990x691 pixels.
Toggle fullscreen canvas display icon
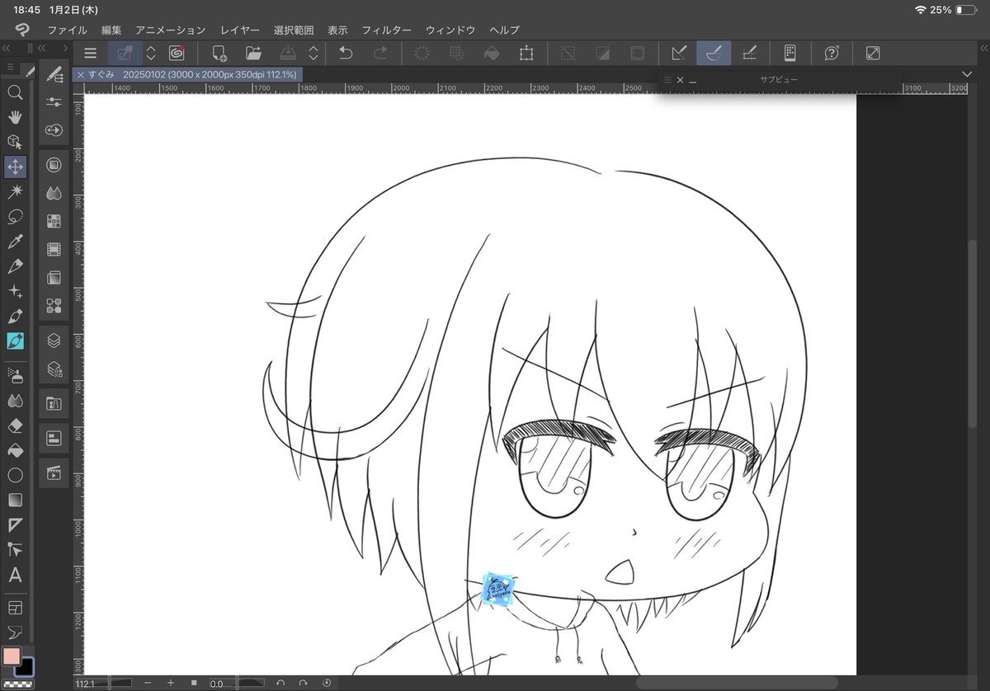coord(873,54)
